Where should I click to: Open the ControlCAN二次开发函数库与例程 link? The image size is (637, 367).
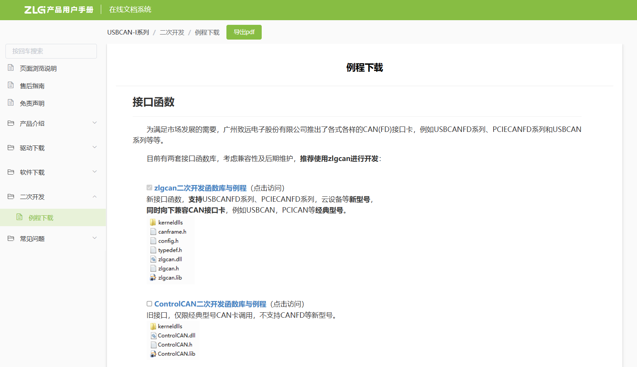tap(210, 304)
